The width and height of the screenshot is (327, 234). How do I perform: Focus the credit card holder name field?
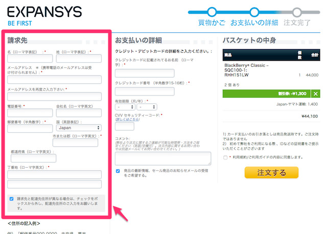[145, 73]
